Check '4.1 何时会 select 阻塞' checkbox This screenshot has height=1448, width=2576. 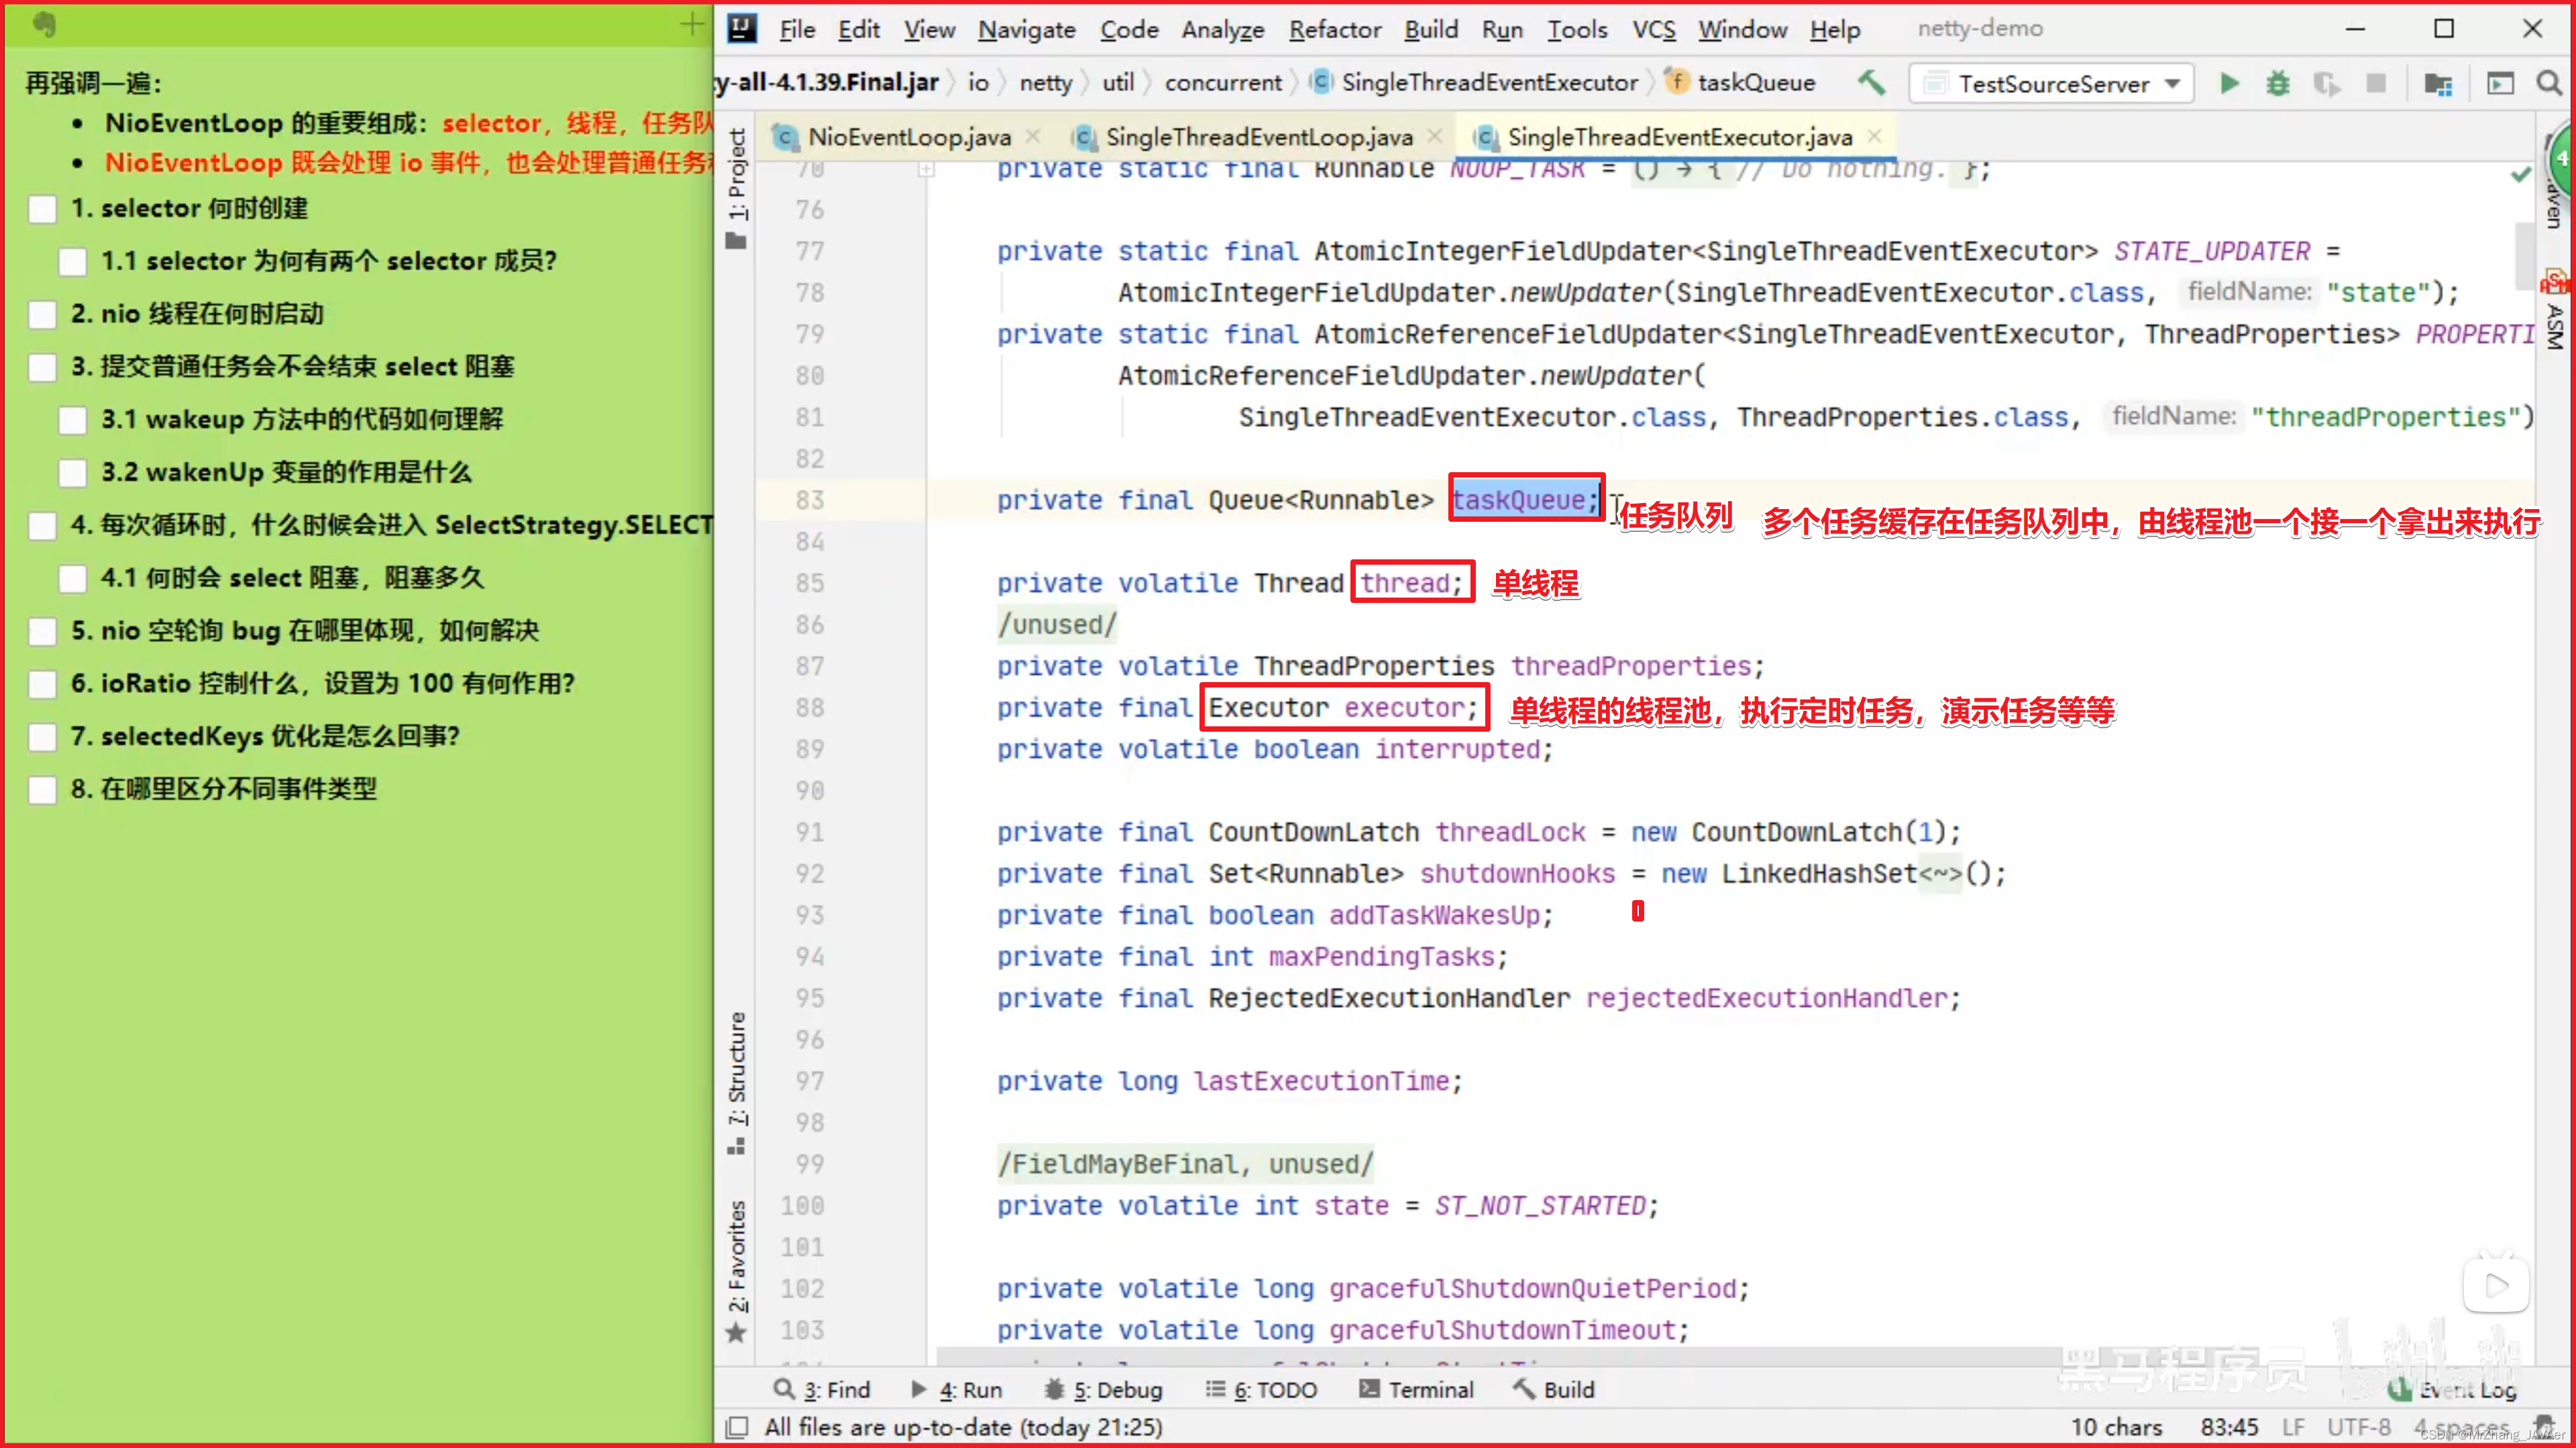pos(73,579)
